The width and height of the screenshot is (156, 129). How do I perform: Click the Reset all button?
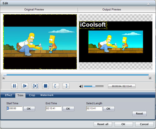[x=103, y=124]
